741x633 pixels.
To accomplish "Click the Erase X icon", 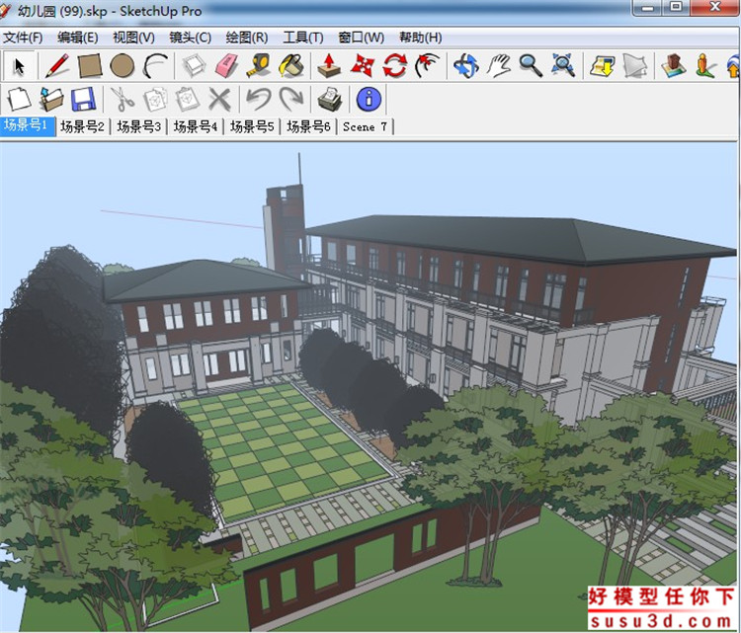I will pos(219,100).
